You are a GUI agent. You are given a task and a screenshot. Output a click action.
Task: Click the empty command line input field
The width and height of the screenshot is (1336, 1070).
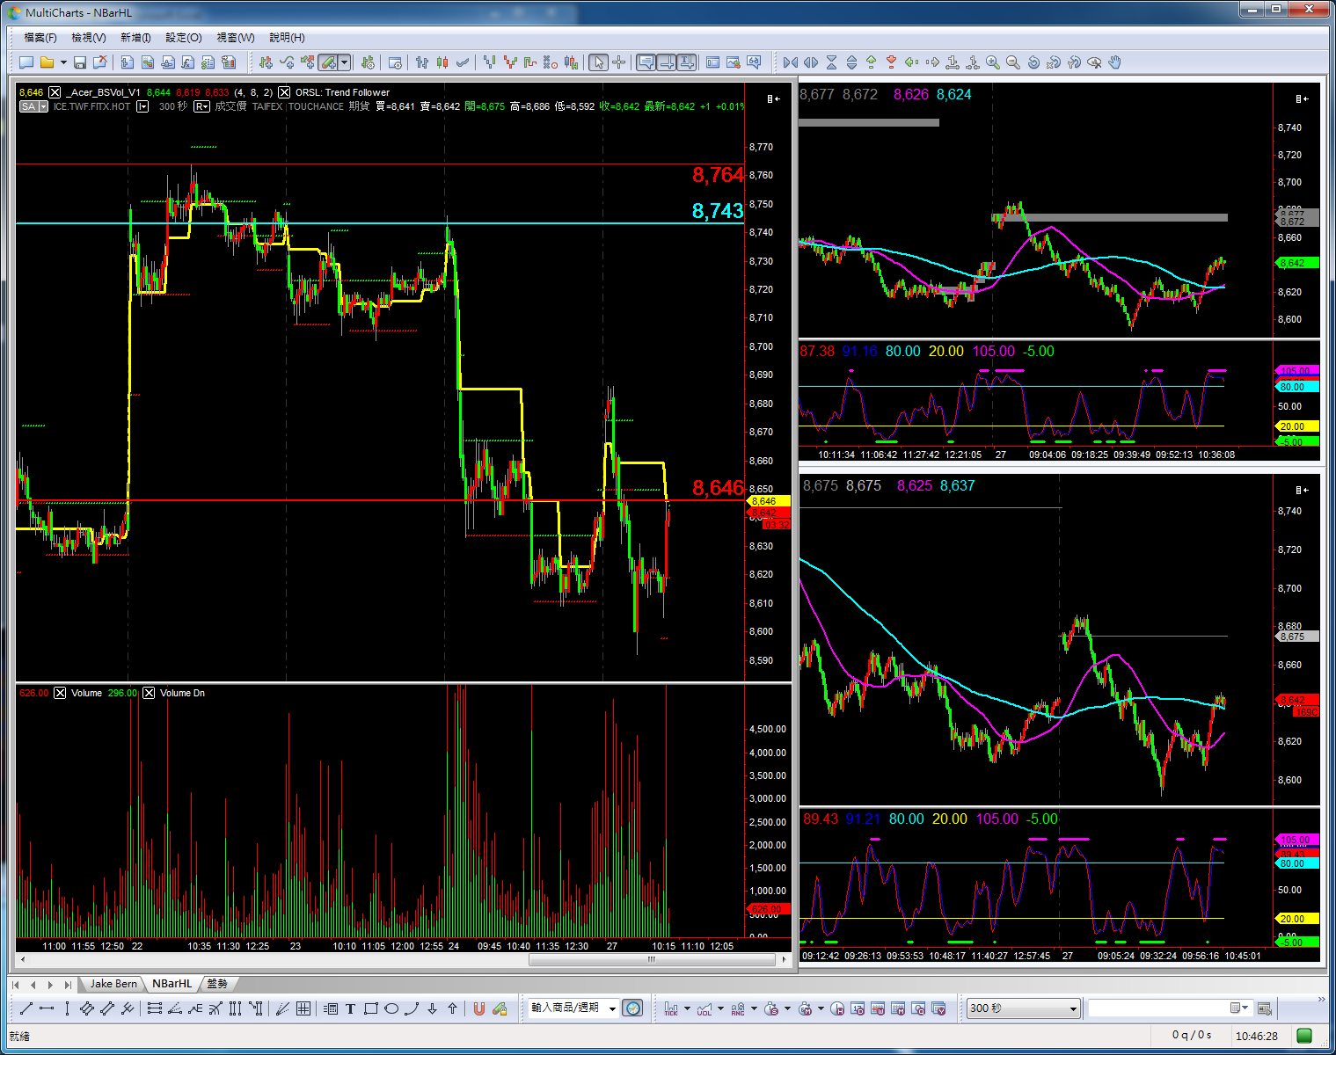point(1157,1008)
